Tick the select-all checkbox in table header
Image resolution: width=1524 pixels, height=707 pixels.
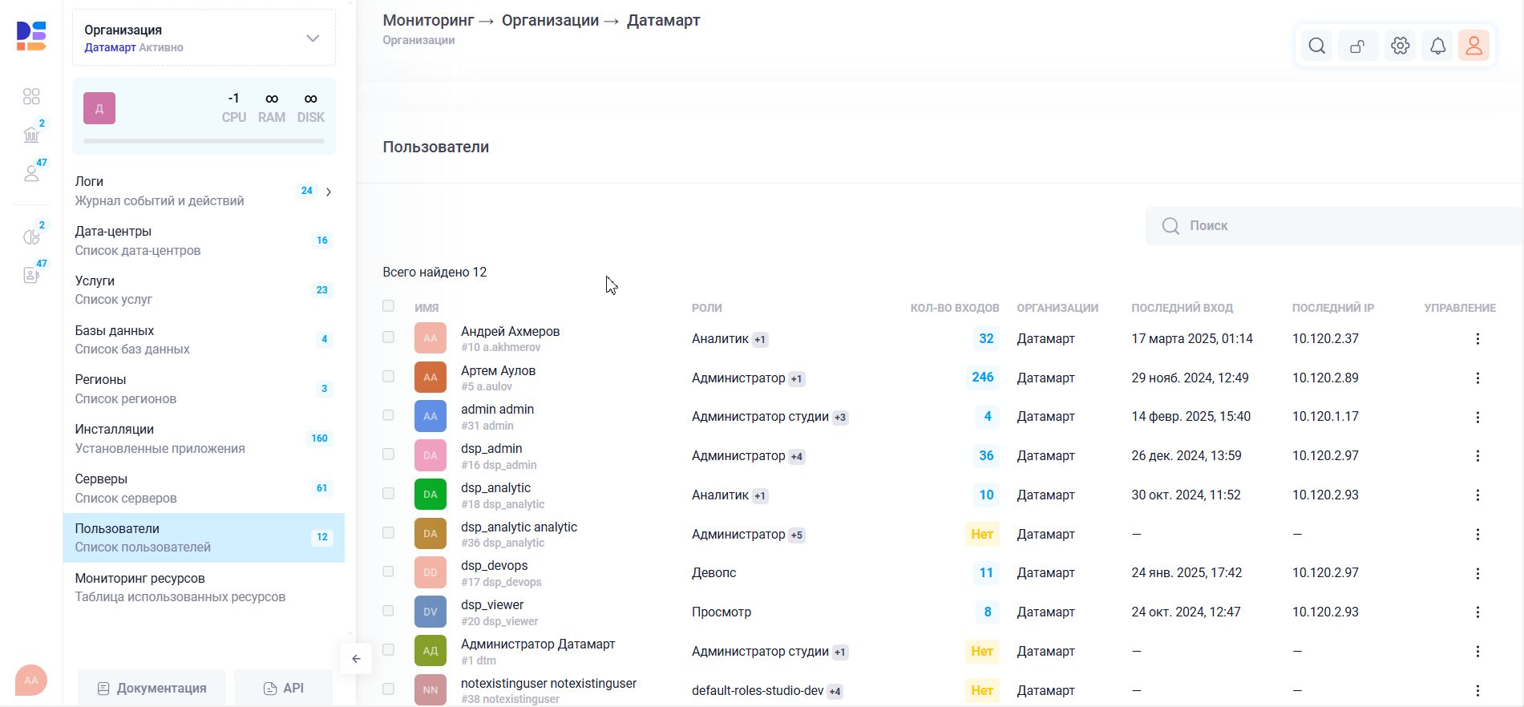click(x=389, y=306)
